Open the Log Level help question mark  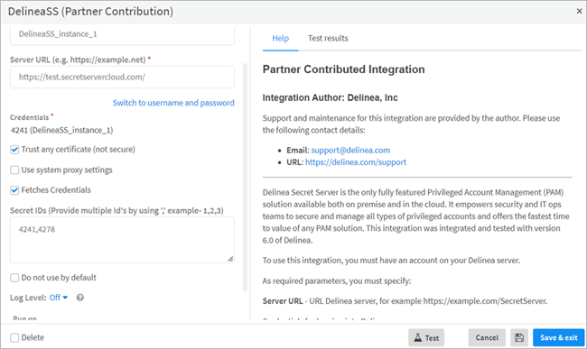point(80,298)
